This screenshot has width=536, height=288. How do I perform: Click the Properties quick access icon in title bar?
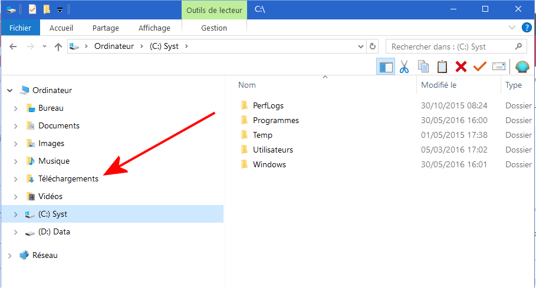tap(32, 9)
